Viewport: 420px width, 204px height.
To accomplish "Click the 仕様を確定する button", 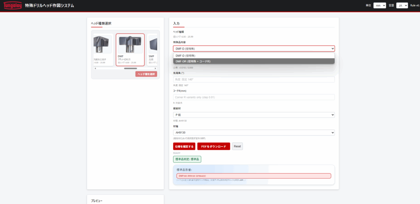I will (x=184, y=146).
